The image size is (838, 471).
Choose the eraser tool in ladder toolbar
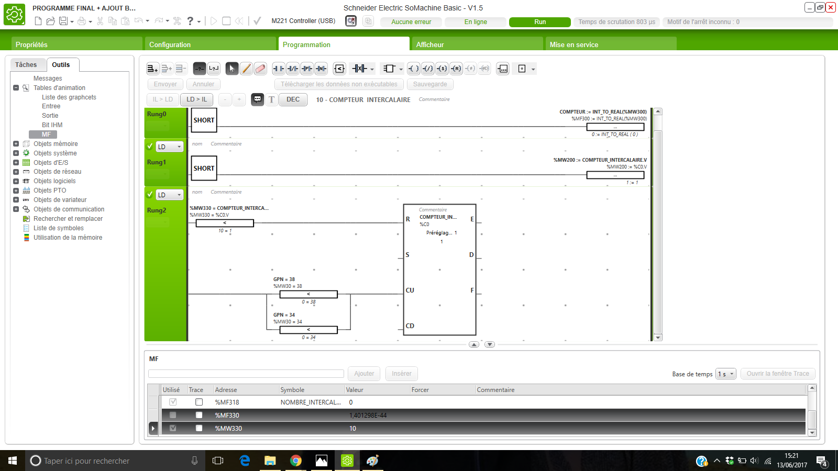[x=260, y=69]
